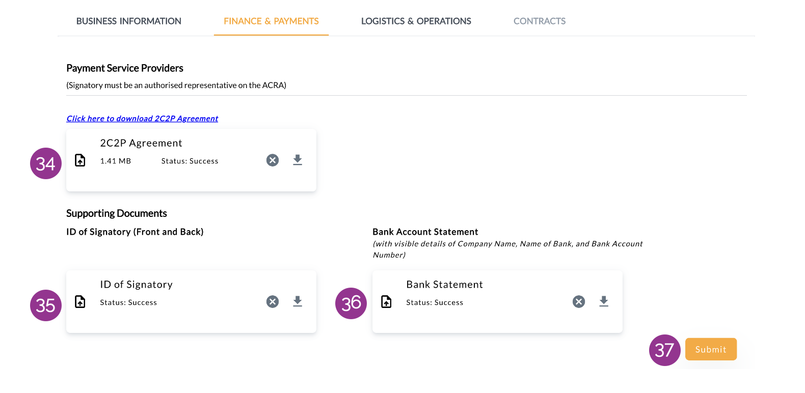Click the 2C2P Agreement upload file icon
This screenshot has height=393, width=805.
point(81,160)
